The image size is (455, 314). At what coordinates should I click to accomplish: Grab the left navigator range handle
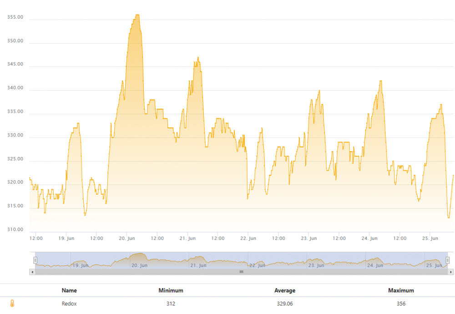[x=35, y=260]
